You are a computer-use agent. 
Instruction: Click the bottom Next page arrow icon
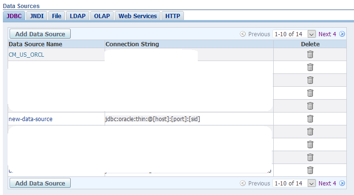pyautogui.click(x=342, y=183)
